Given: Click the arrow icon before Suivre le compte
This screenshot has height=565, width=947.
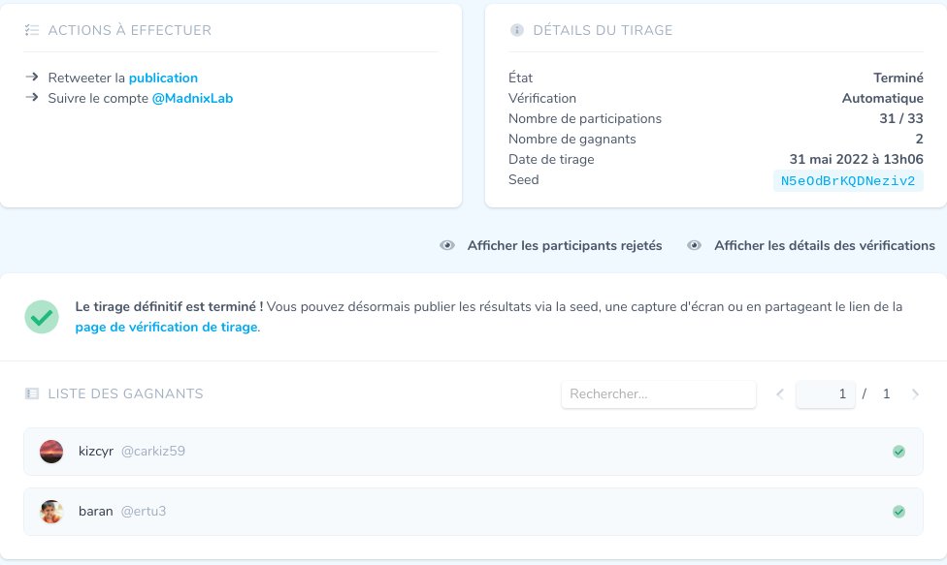Looking at the screenshot, I should pyautogui.click(x=32, y=98).
